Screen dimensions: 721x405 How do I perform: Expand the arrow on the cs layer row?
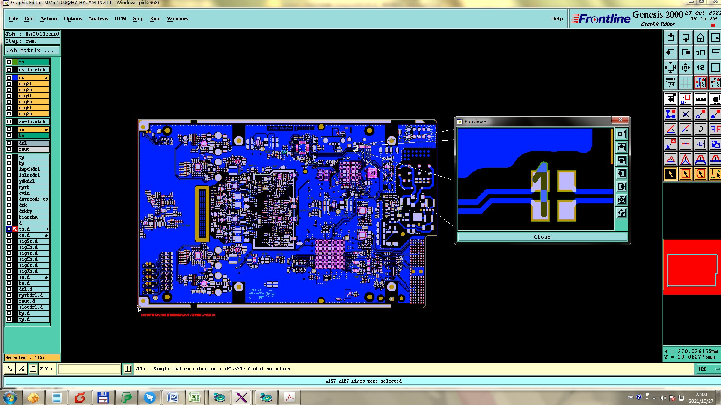click(47, 78)
